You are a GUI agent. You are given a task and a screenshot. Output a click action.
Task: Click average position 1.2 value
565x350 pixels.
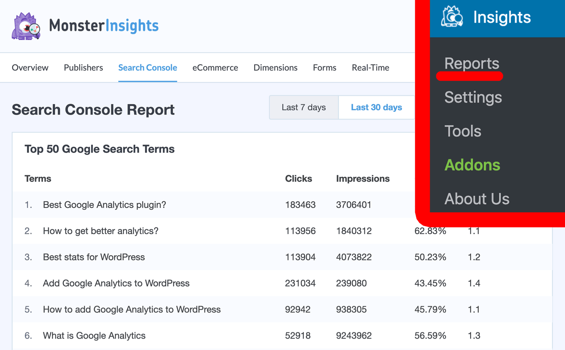pyautogui.click(x=474, y=257)
